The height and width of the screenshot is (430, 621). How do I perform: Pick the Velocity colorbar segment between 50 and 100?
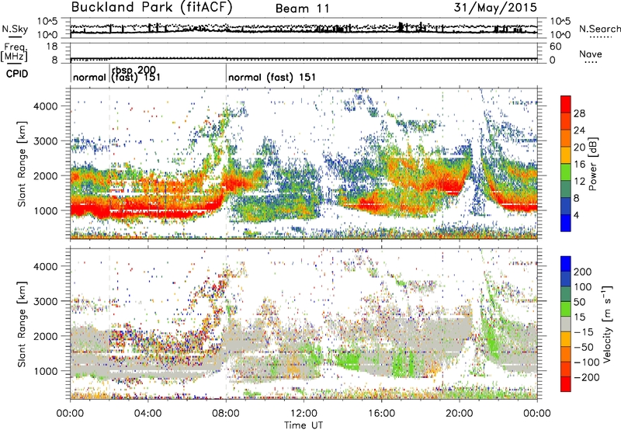click(x=566, y=294)
